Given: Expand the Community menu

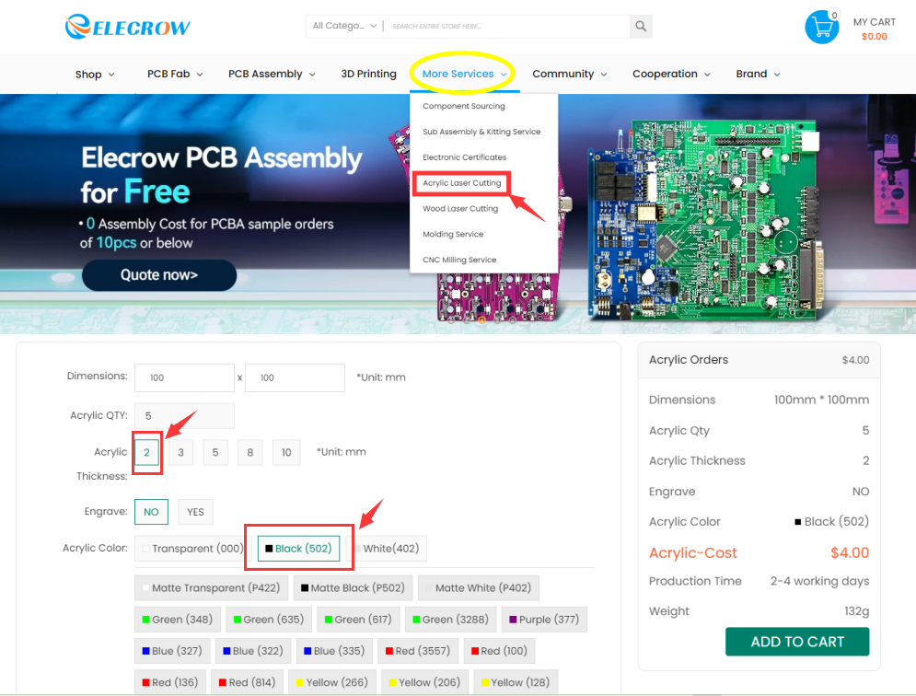Looking at the screenshot, I should point(570,74).
